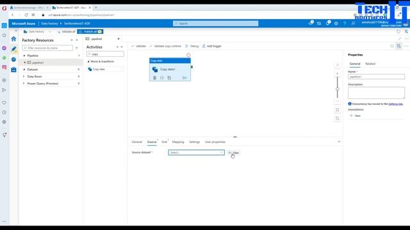Open the Azure notifications bell icon
The width and height of the screenshot is (410, 230).
pos(328,23)
